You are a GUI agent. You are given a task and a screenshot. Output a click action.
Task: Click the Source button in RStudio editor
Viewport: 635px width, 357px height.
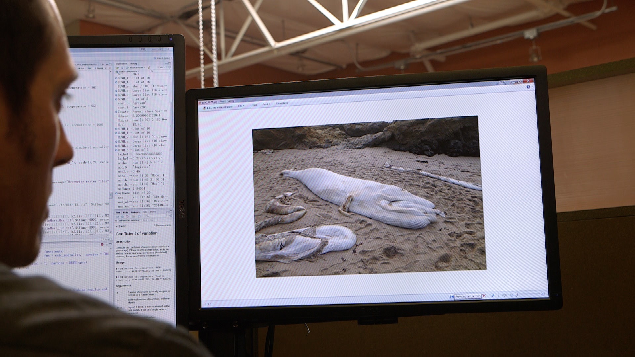(99, 68)
